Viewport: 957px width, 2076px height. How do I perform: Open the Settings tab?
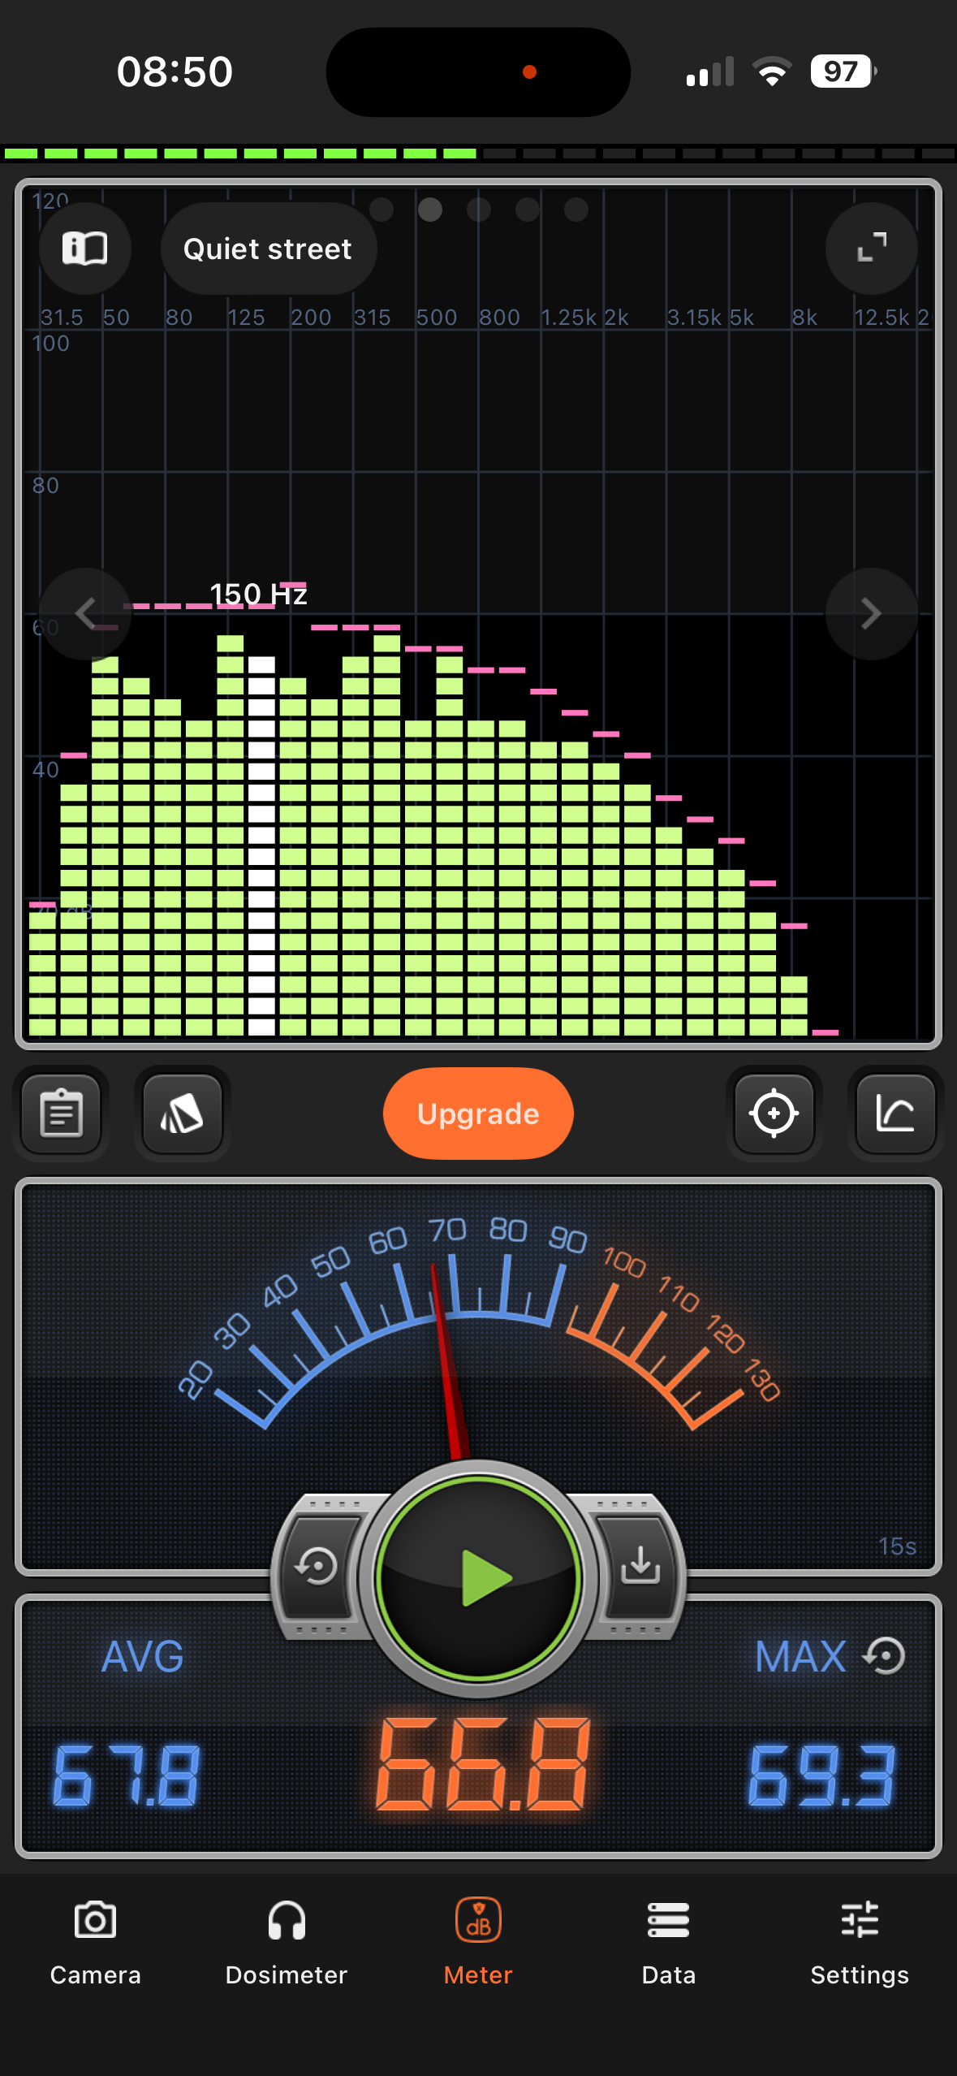(860, 1943)
